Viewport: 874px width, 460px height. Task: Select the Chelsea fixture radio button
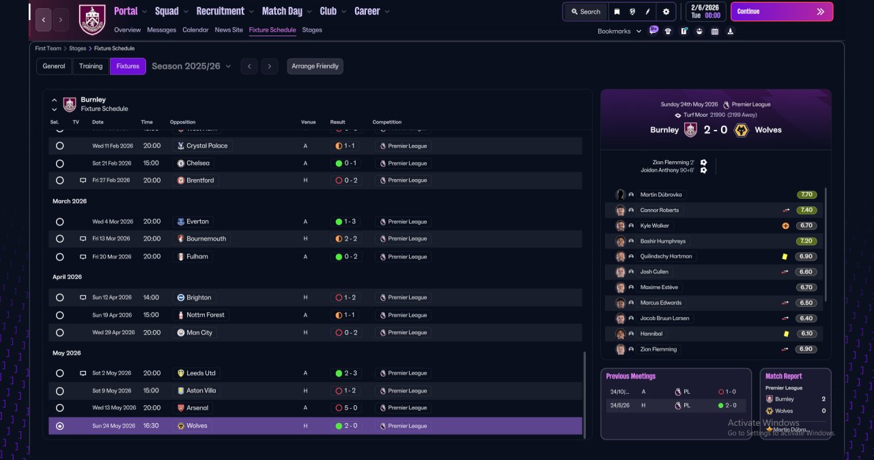tap(59, 163)
